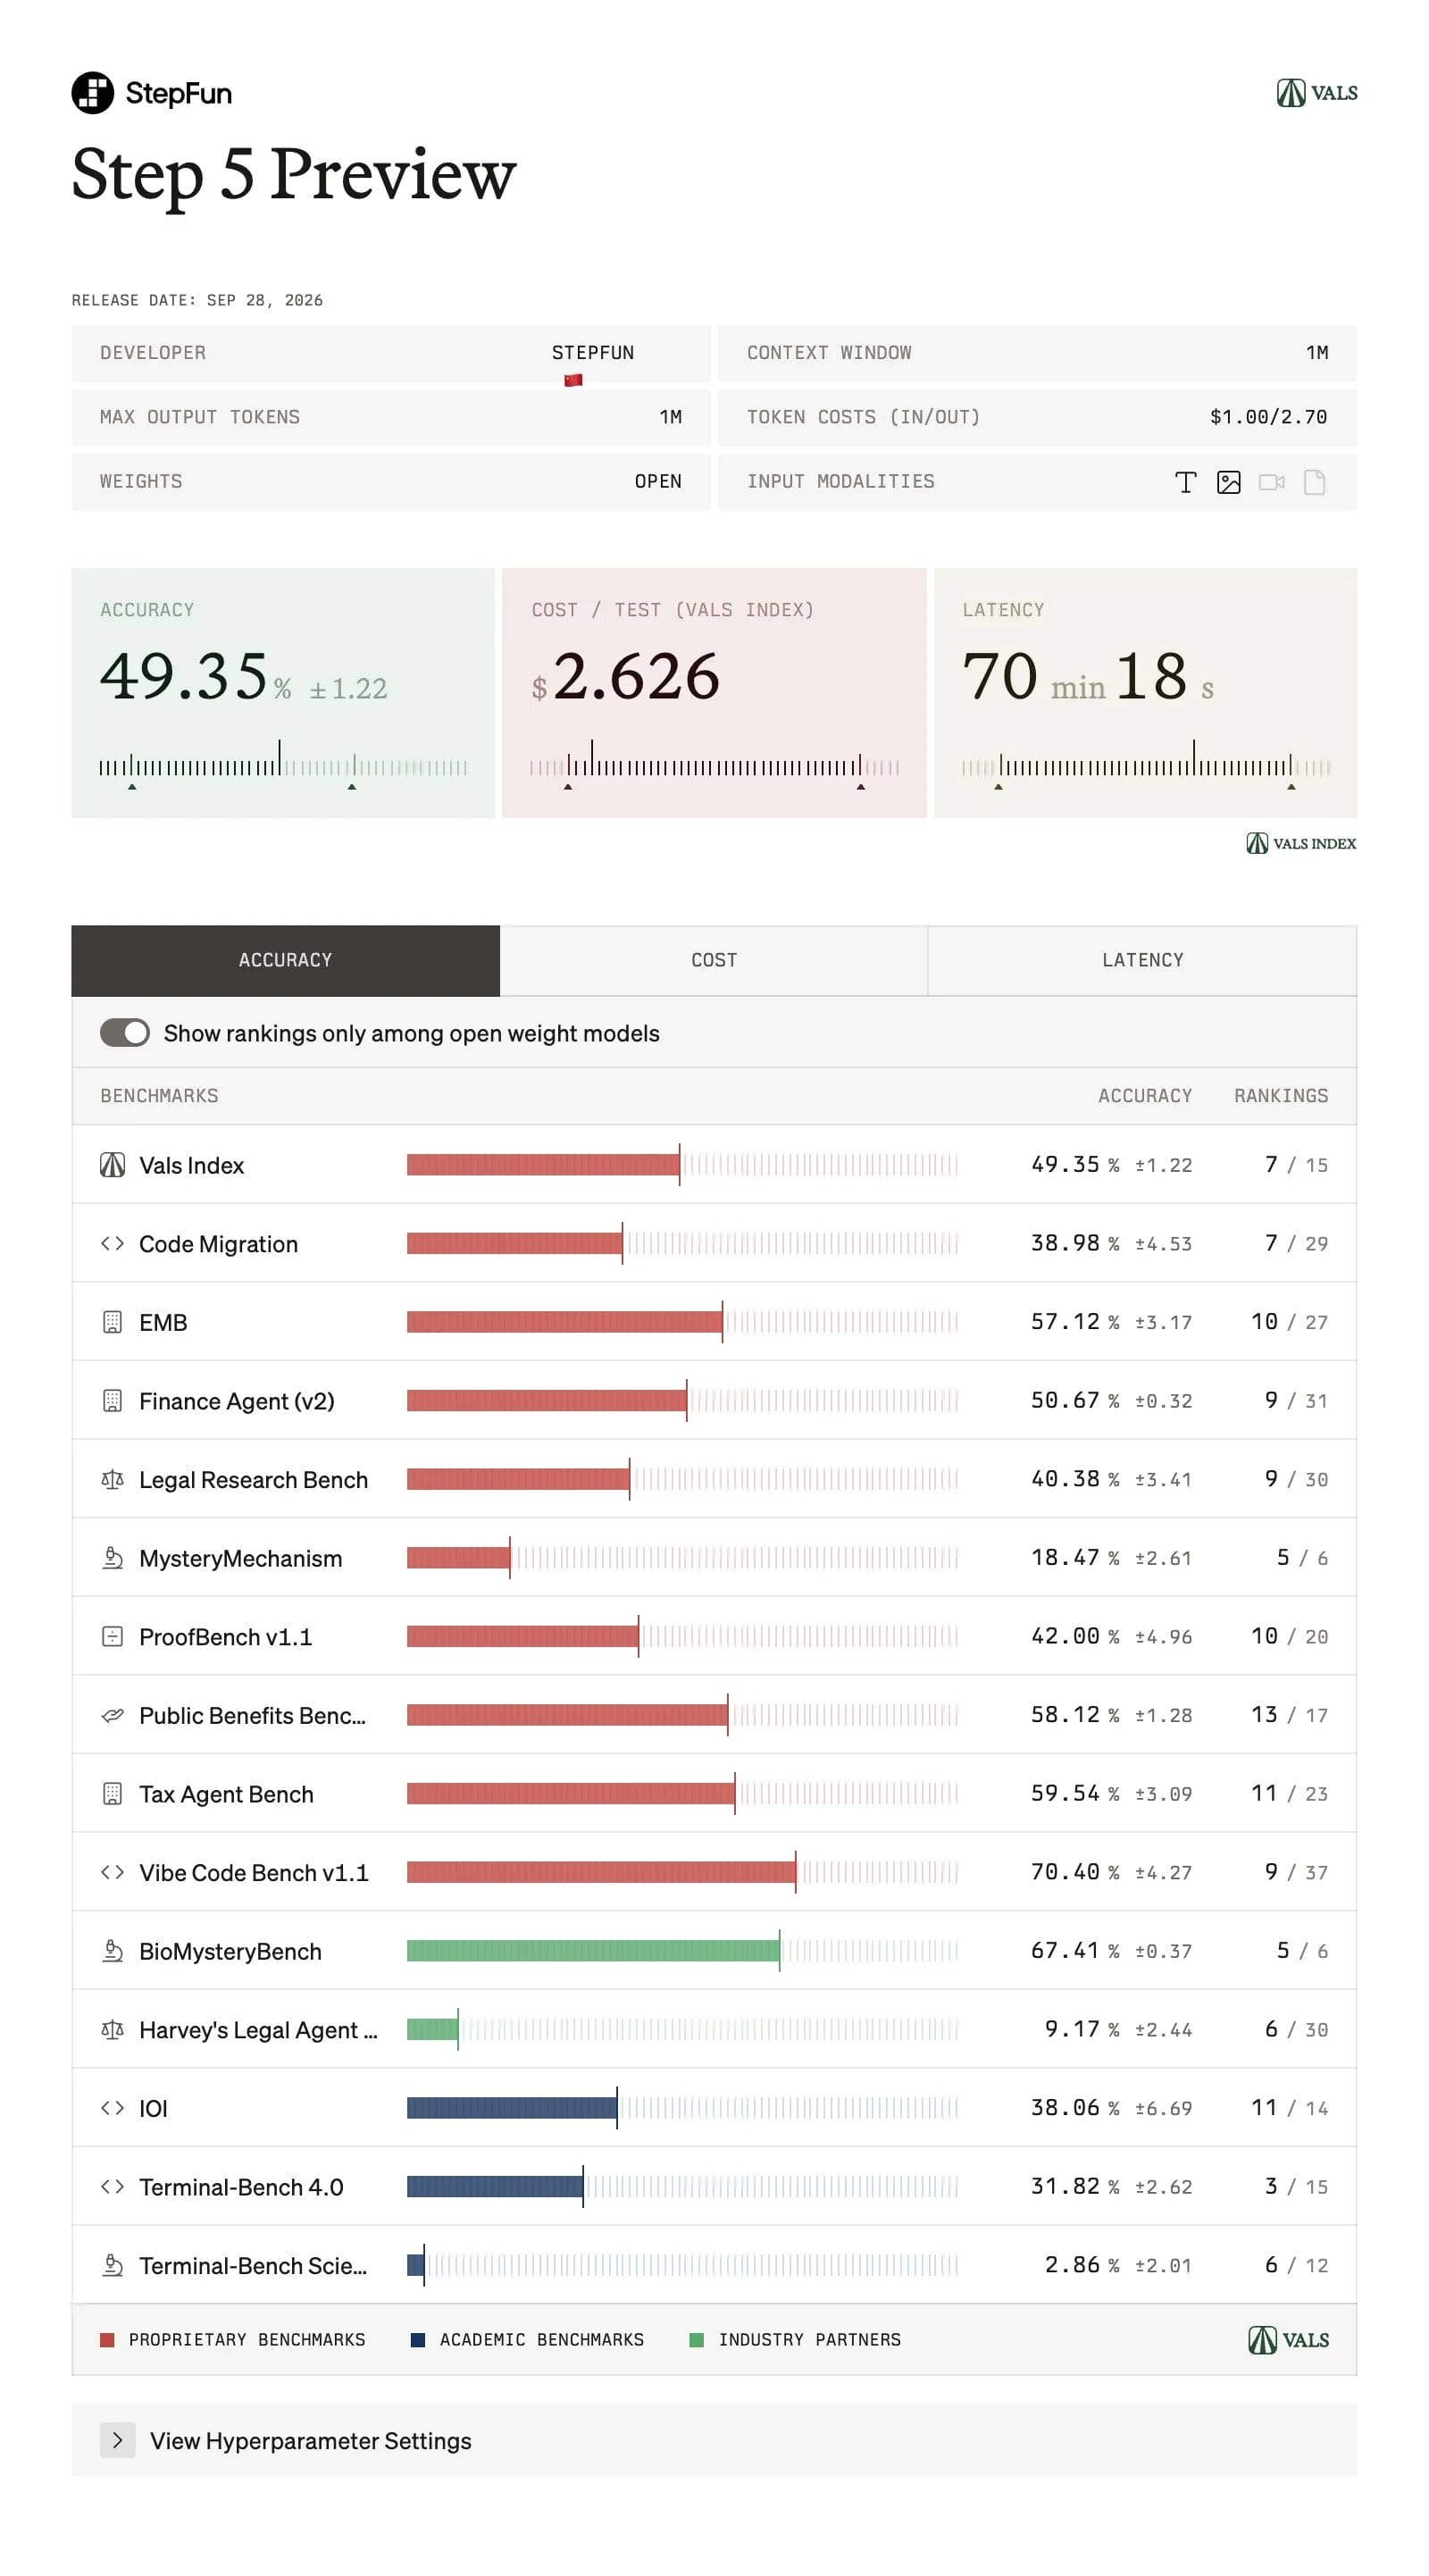Click the StepFun logo icon
1429x2576 pixels.
92,93
